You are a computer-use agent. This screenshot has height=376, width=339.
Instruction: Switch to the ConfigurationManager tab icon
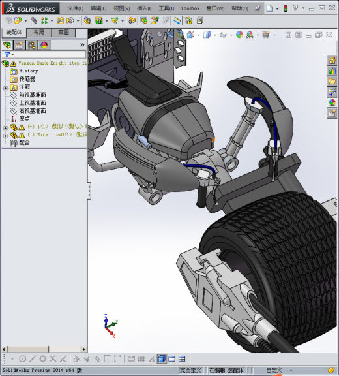(32, 45)
